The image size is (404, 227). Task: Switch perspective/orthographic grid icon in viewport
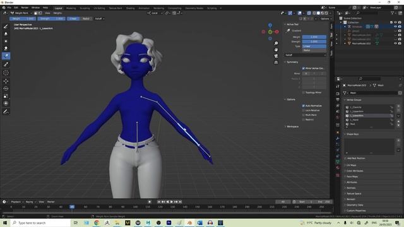276,62
